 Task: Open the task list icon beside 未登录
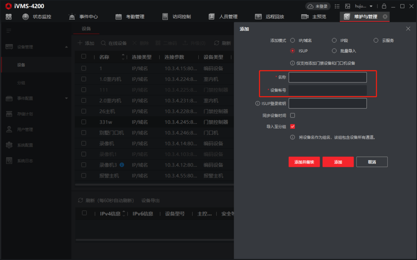(x=337, y=6)
